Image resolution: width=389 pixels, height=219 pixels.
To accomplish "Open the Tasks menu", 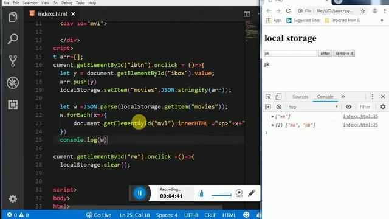I will tap(80, 3).
